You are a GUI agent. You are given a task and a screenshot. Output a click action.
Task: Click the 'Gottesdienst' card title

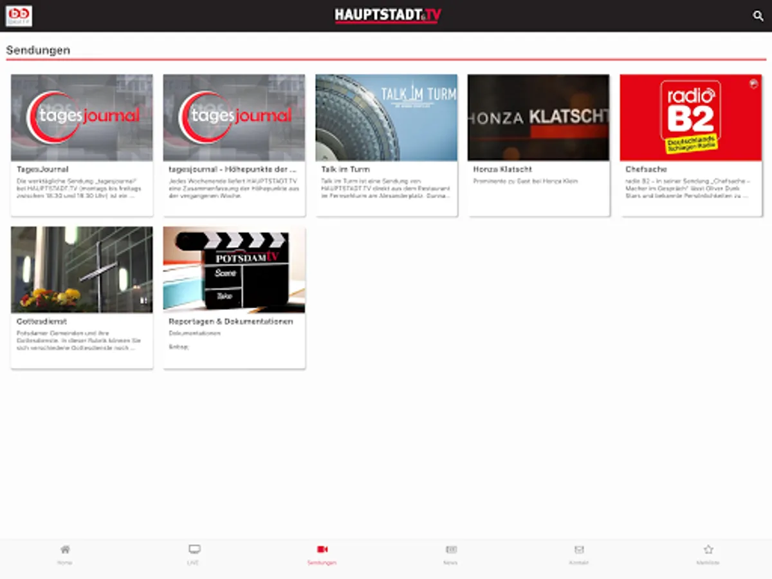tap(42, 321)
